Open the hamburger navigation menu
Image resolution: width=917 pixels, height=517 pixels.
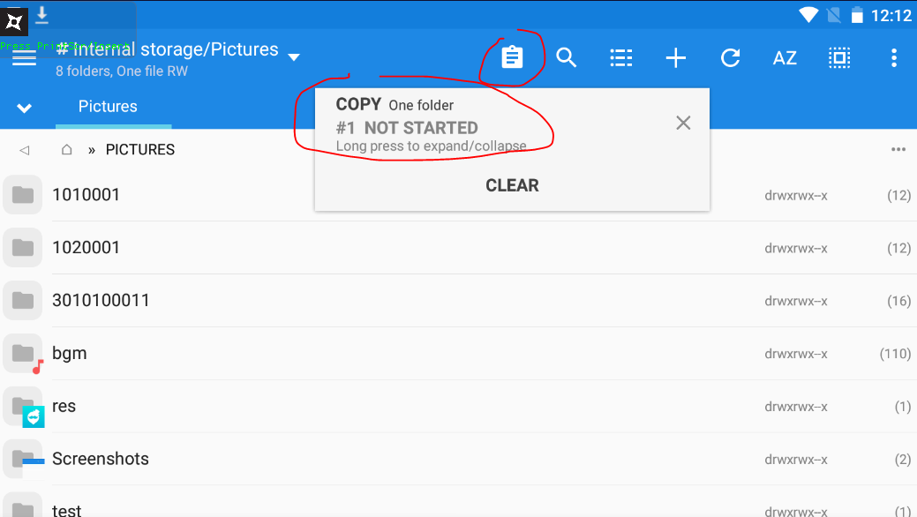[24, 58]
